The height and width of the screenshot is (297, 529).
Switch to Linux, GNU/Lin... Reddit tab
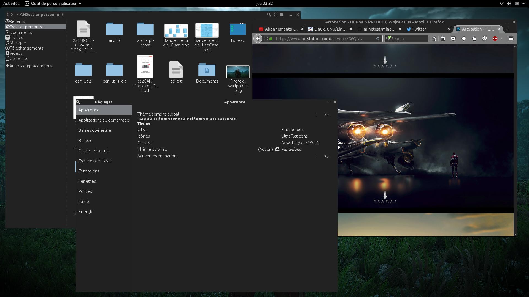pyautogui.click(x=330, y=29)
